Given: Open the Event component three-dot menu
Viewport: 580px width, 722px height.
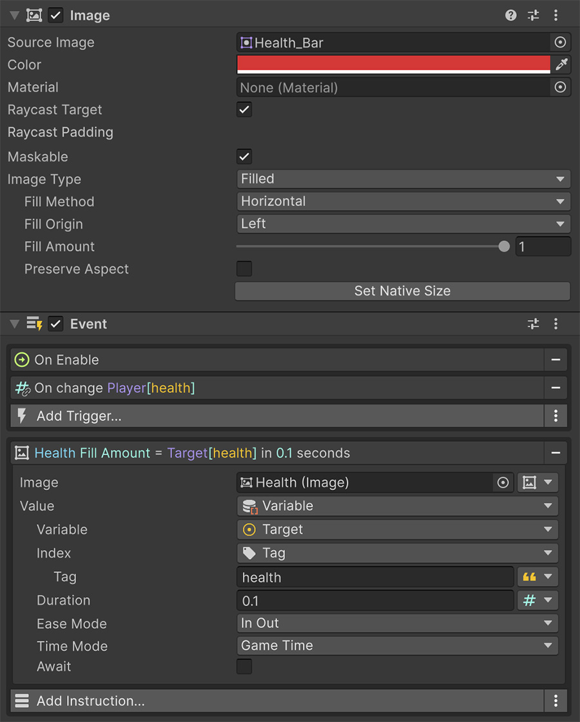Looking at the screenshot, I should pyautogui.click(x=556, y=324).
